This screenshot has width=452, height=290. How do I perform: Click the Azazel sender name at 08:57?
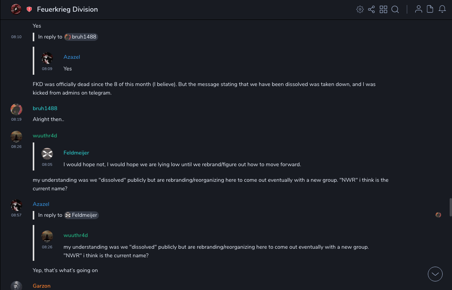41,204
